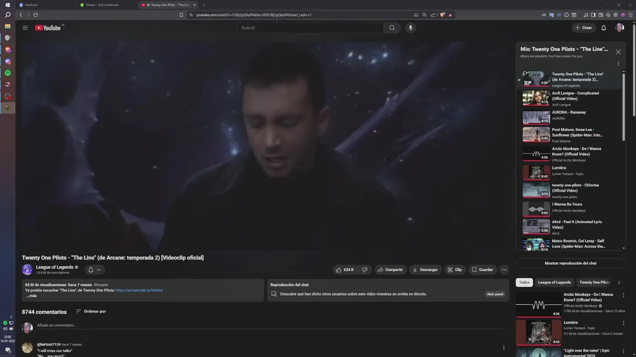Reload the page with the browser refresh button
Image resolution: width=636 pixels, height=357 pixels.
point(36,15)
